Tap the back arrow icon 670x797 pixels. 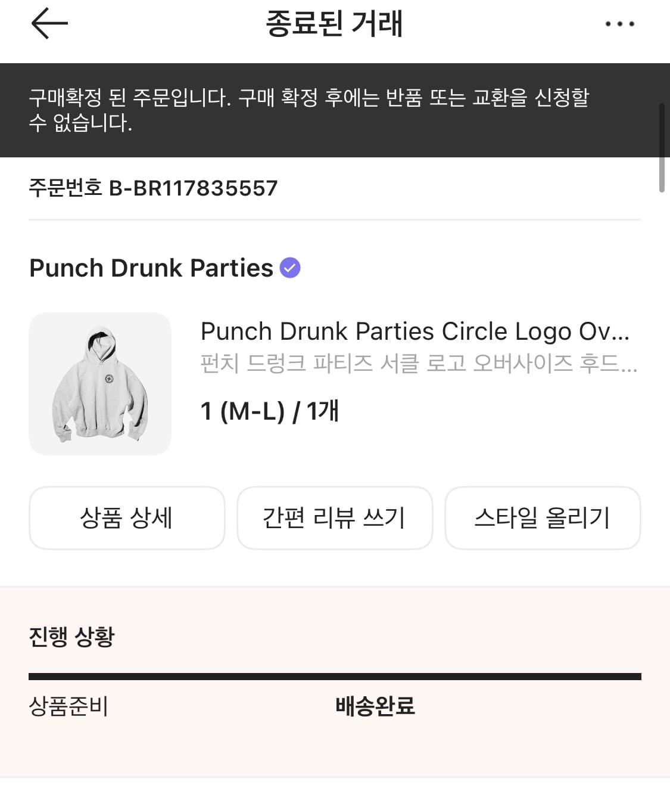(x=49, y=24)
